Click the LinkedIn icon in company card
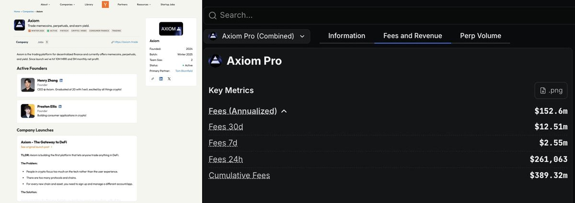575x203 pixels. (161, 79)
